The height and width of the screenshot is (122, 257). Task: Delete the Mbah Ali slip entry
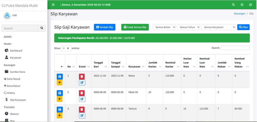click(x=82, y=93)
